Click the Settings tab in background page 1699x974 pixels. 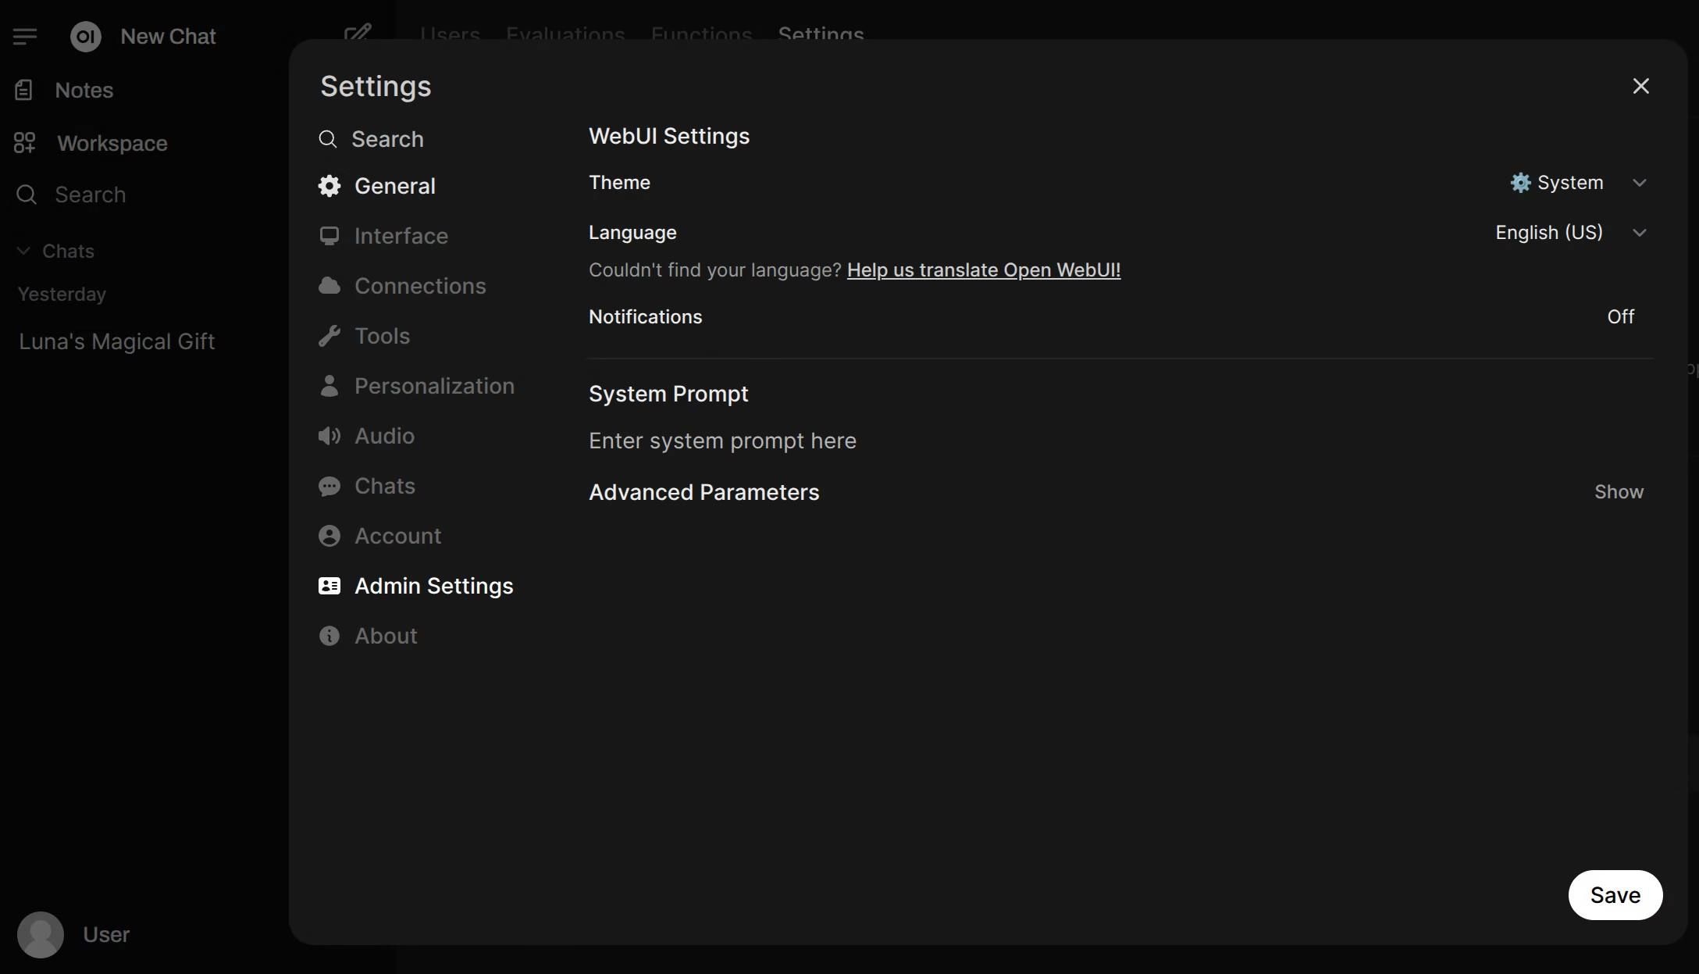(821, 34)
